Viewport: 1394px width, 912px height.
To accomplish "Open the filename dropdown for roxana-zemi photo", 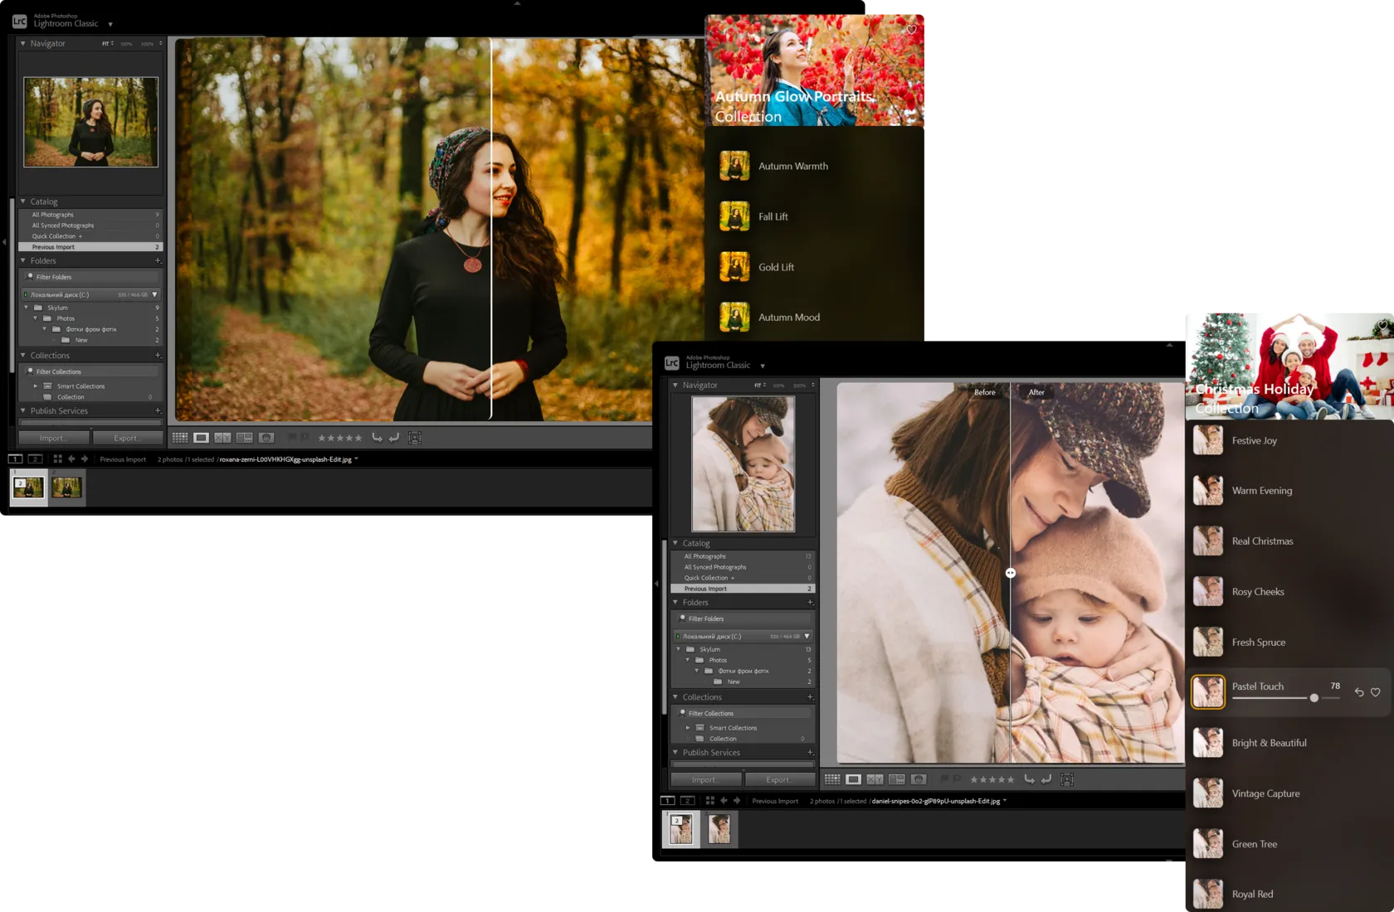I will (357, 459).
